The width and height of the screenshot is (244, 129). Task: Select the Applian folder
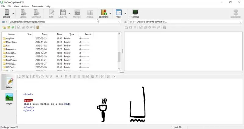9,39
